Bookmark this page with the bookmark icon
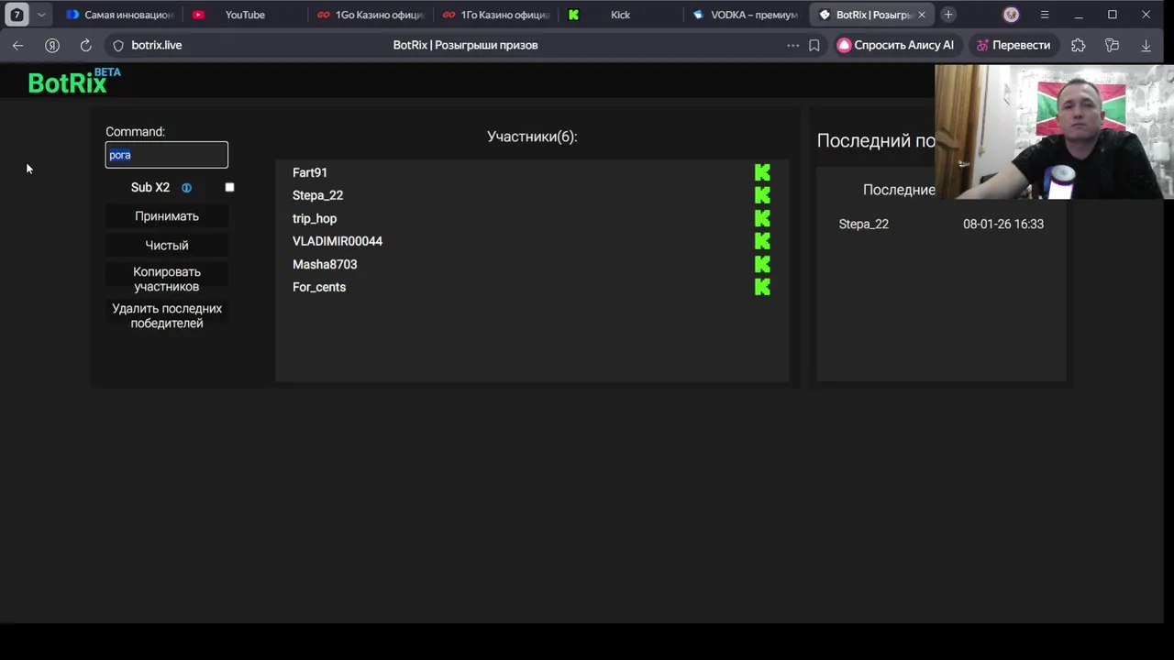This screenshot has width=1174, height=660. 814,45
